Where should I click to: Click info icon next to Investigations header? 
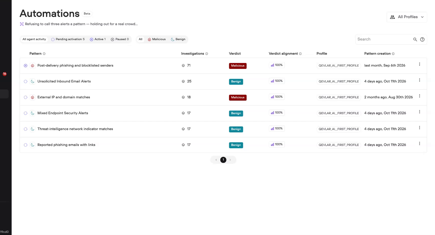tap(207, 54)
